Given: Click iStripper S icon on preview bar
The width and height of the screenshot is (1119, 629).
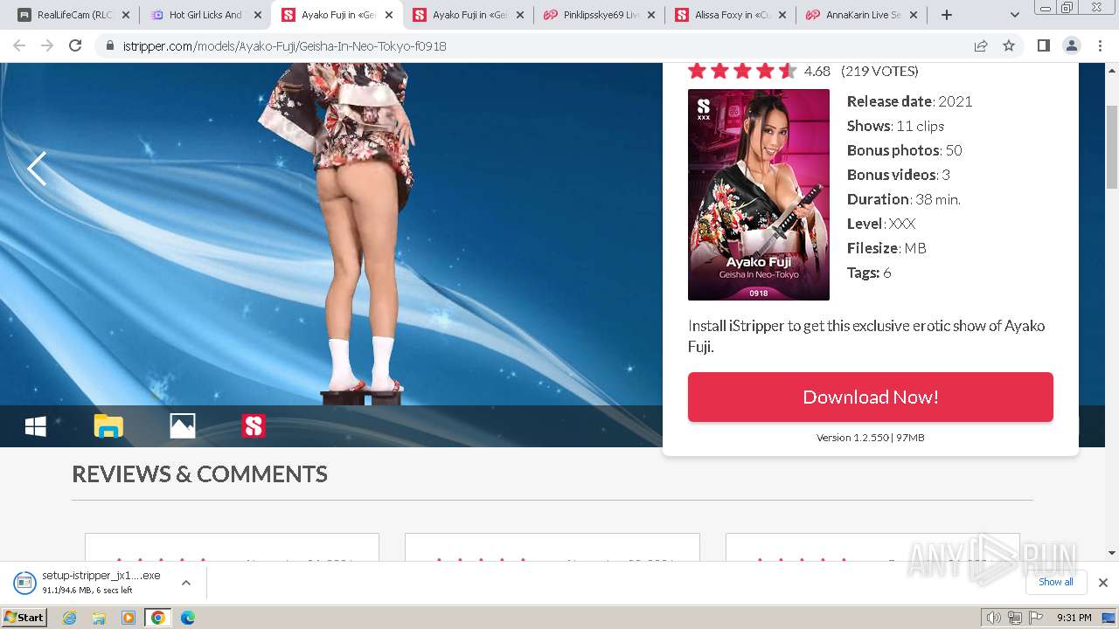Looking at the screenshot, I should tap(254, 426).
